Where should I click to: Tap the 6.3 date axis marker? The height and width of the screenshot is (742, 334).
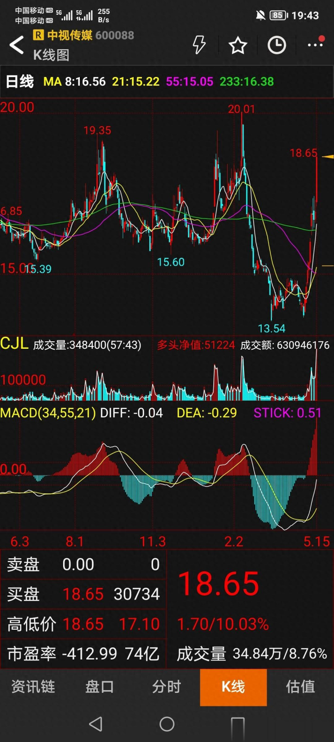click(19, 542)
